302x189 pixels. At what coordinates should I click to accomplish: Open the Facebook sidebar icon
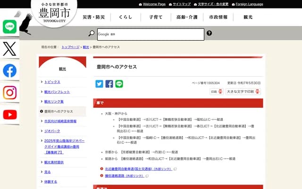tap(9, 70)
